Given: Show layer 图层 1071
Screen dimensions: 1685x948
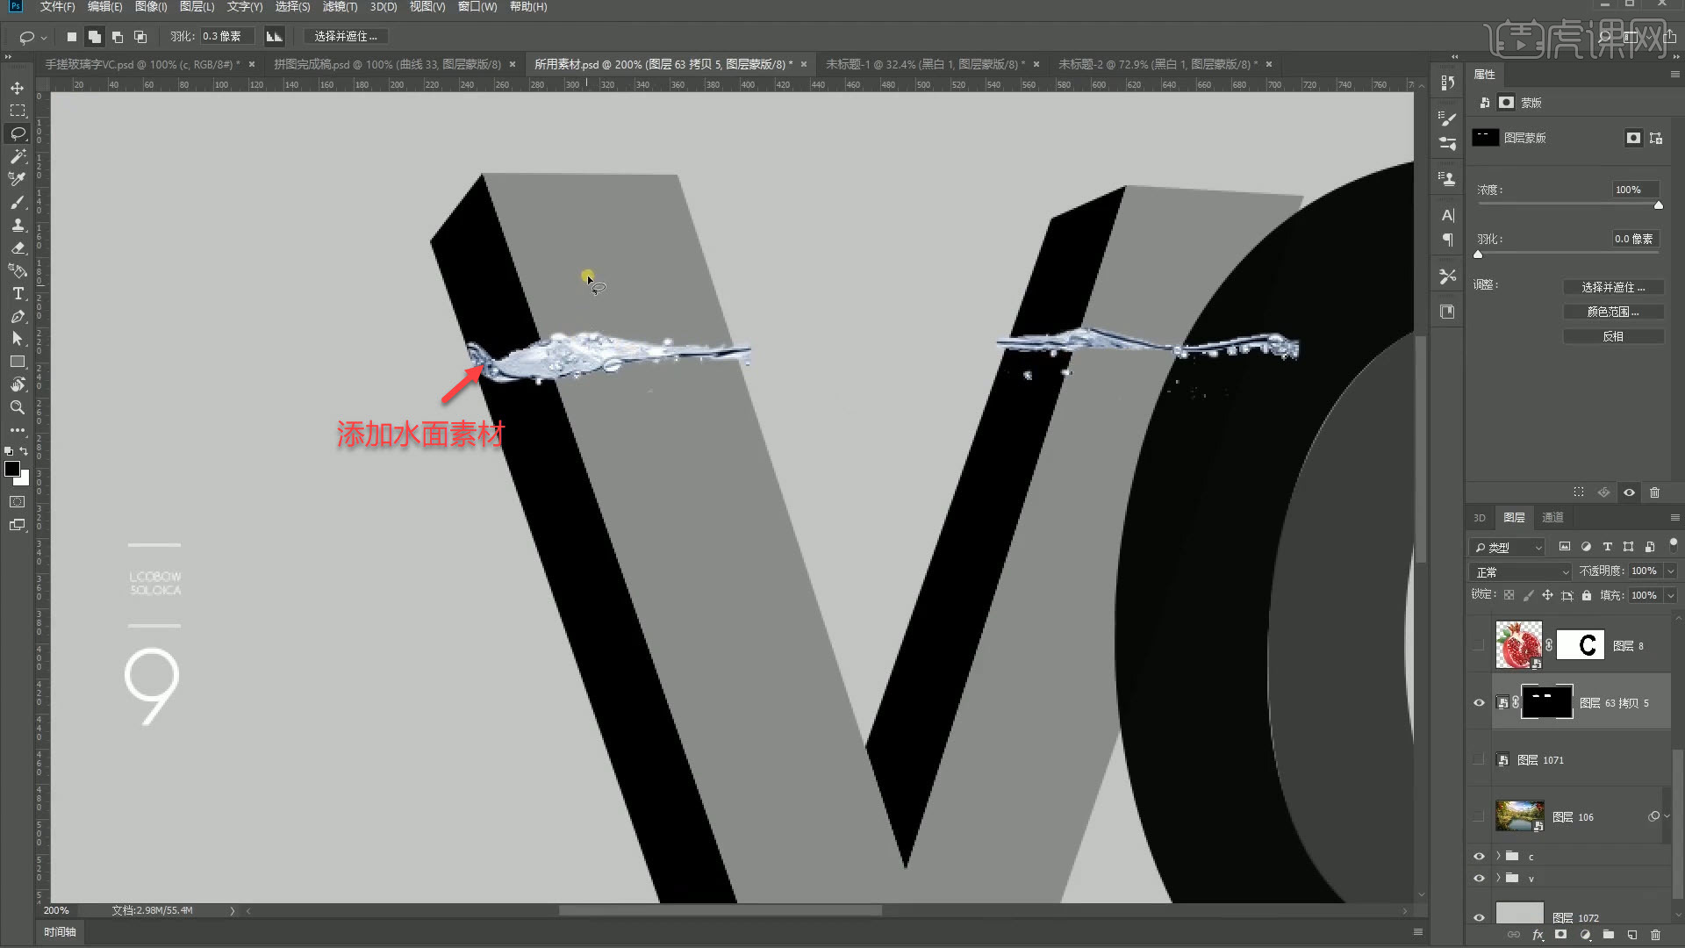Looking at the screenshot, I should (1479, 760).
